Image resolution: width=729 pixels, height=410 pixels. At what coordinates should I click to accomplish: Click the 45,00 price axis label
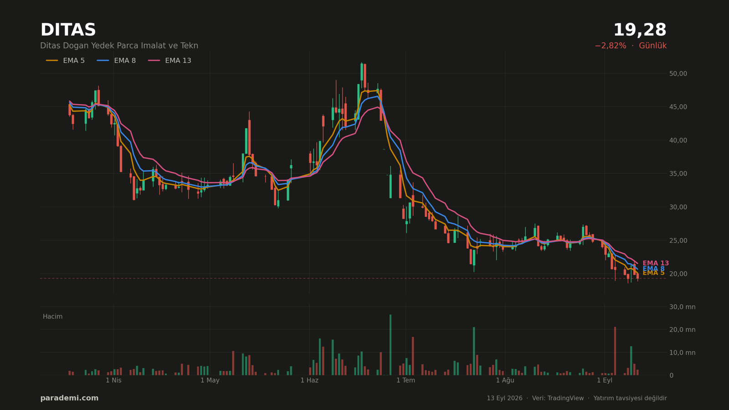(x=678, y=107)
